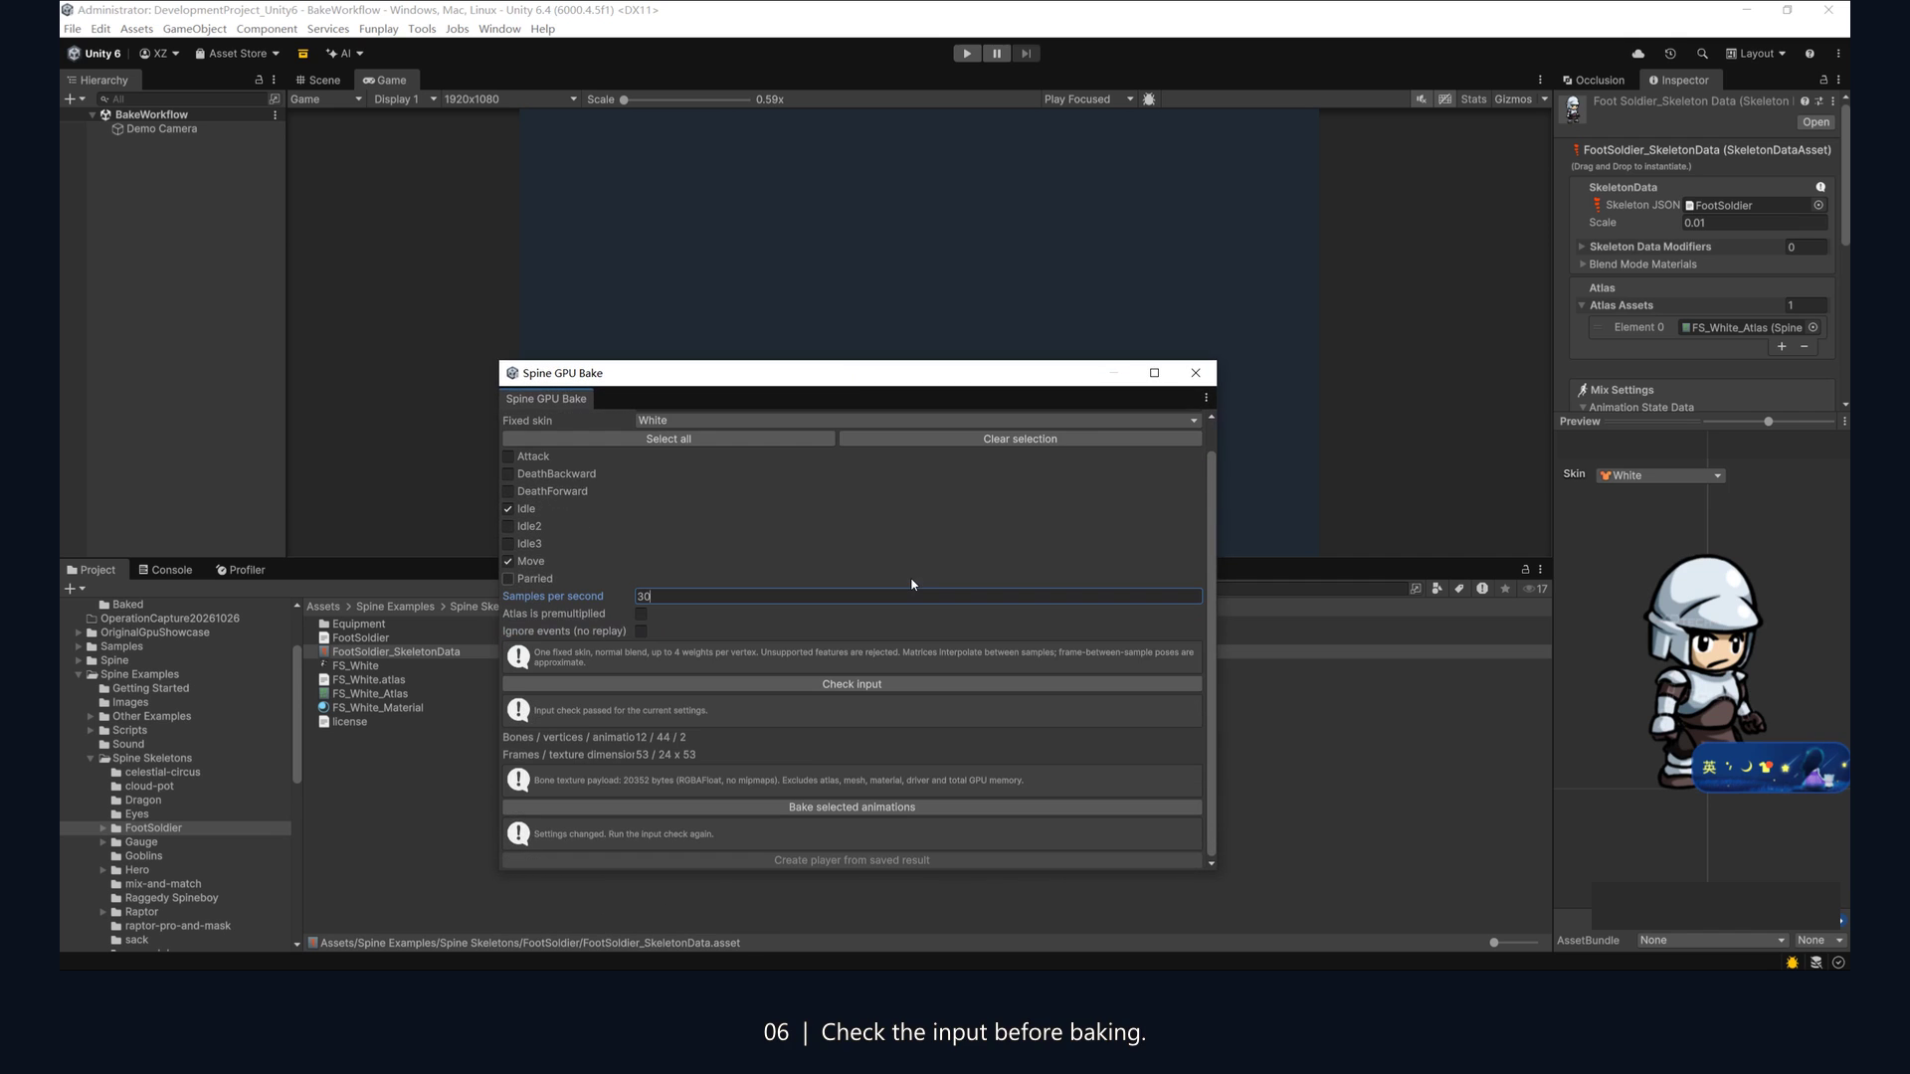Remove the selected Atlas Assets element
The width and height of the screenshot is (1910, 1074).
(x=1805, y=347)
